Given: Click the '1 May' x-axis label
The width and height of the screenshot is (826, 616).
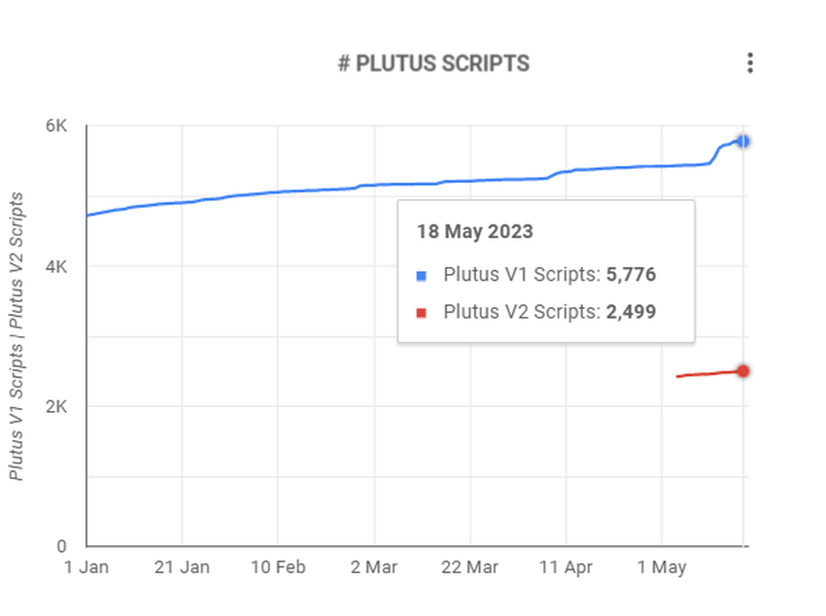Looking at the screenshot, I should pos(662,567).
